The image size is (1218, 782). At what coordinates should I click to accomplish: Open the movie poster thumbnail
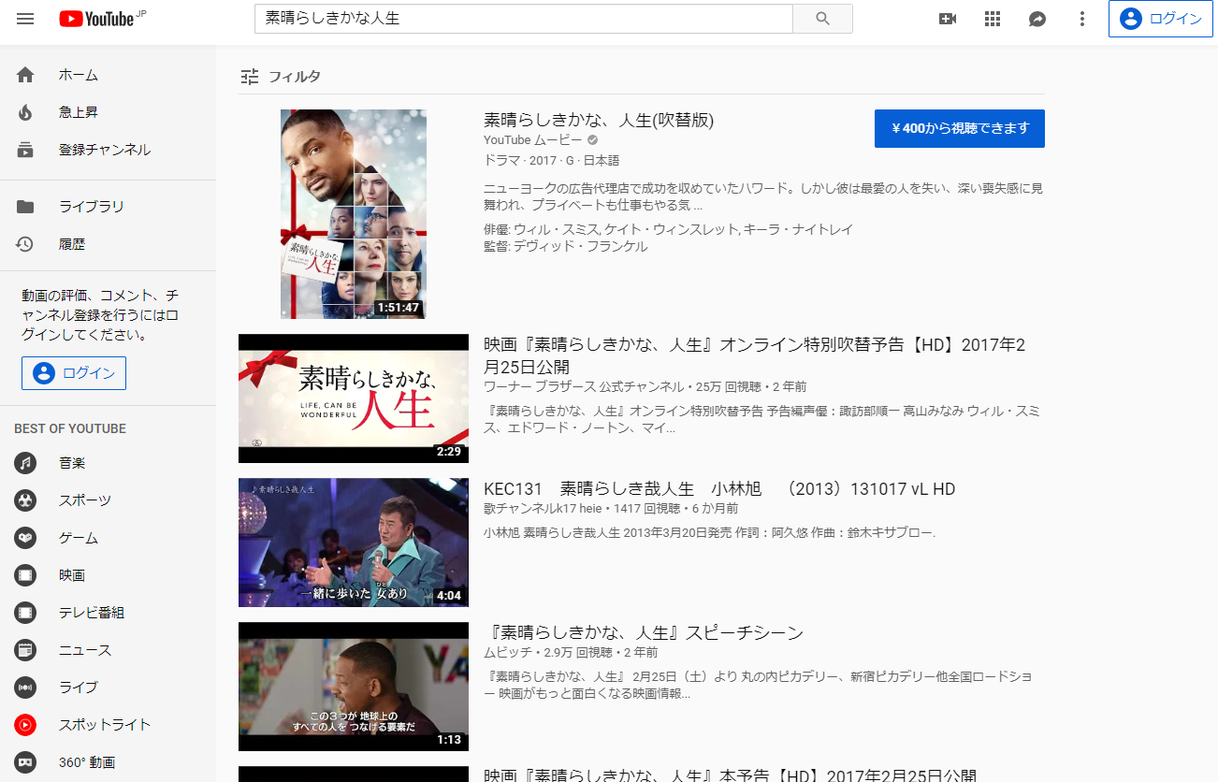354,214
